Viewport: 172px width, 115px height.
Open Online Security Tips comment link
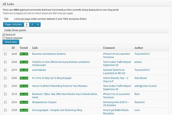(x=116, y=80)
